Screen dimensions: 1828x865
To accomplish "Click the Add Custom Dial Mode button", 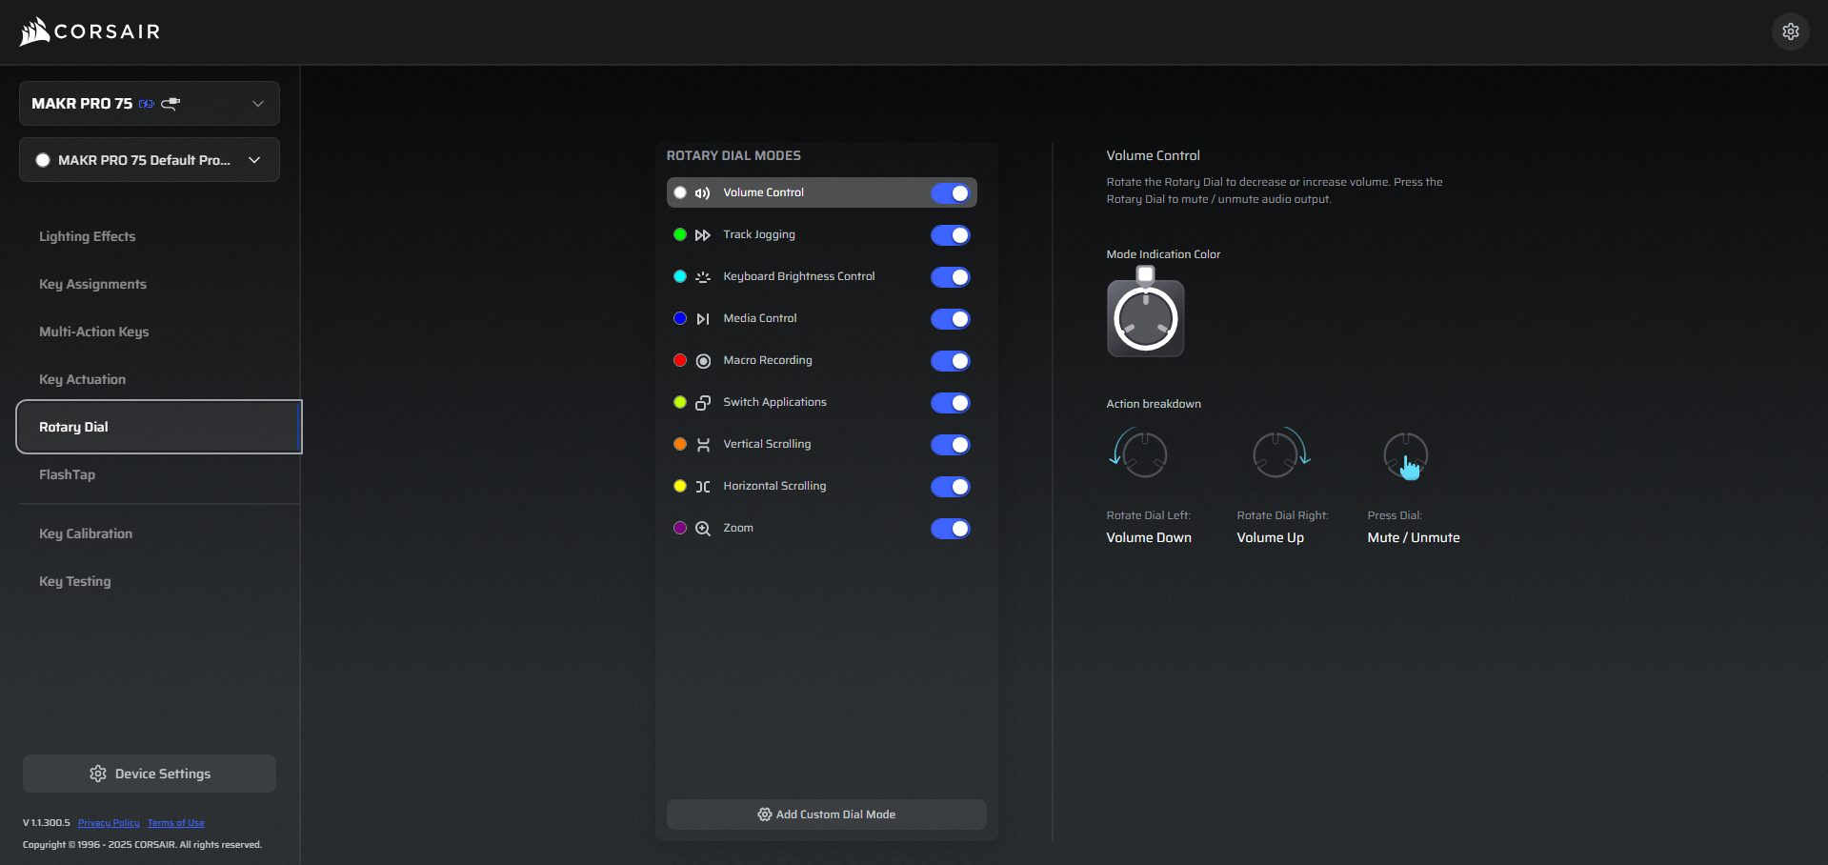I will [826, 815].
